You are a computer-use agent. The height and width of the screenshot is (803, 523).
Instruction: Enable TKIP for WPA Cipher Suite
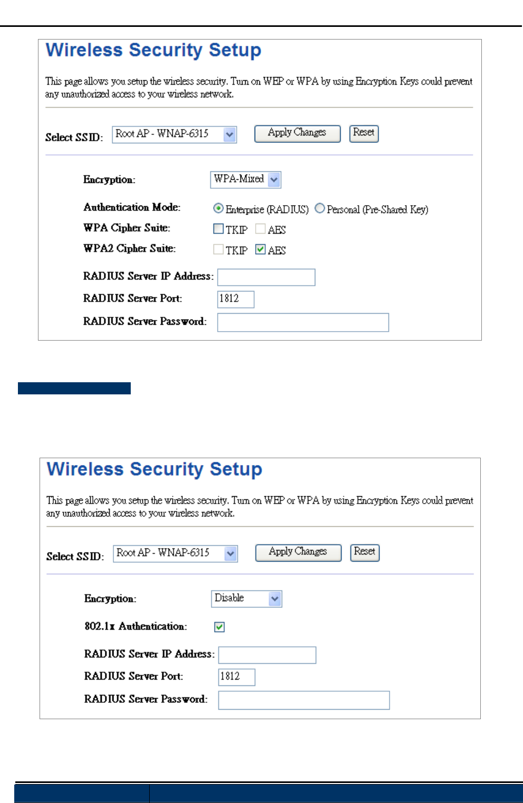pyautogui.click(x=218, y=229)
